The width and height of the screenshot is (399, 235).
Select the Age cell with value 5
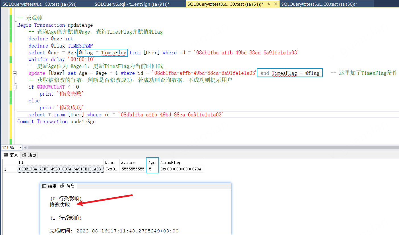point(152,169)
